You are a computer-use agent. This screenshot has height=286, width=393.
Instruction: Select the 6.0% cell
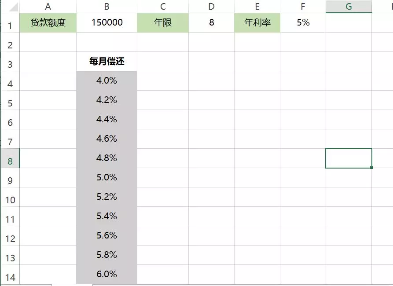tap(107, 274)
